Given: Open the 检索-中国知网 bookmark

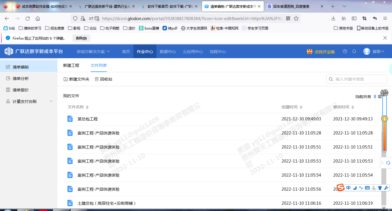Looking at the screenshot, I should (x=225, y=28).
